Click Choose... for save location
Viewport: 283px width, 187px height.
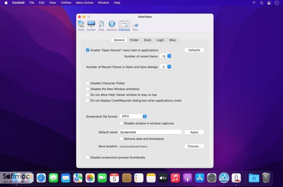click(x=194, y=146)
